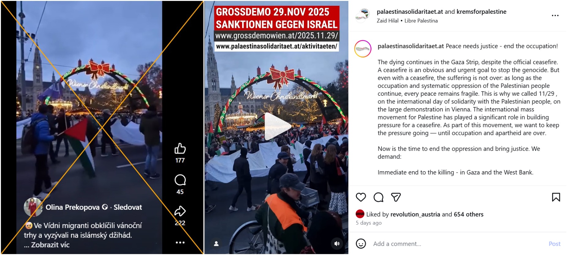The image size is (567, 255).
Task: Click share arrow icon above 222
Action: click(180, 211)
